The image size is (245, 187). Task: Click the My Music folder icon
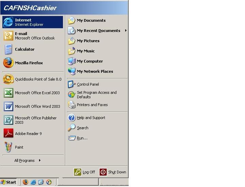(x=72, y=51)
